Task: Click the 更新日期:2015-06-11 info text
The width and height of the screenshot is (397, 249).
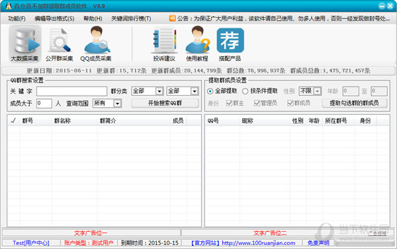Action: (60, 71)
